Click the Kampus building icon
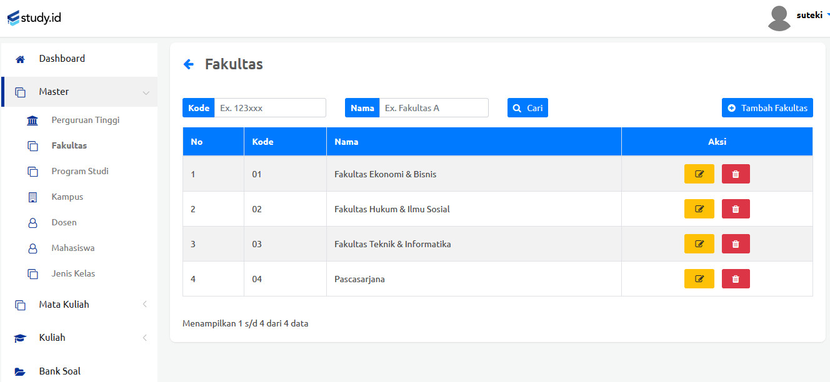 (x=32, y=197)
